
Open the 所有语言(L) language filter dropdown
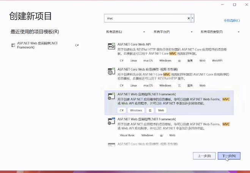click(126, 32)
